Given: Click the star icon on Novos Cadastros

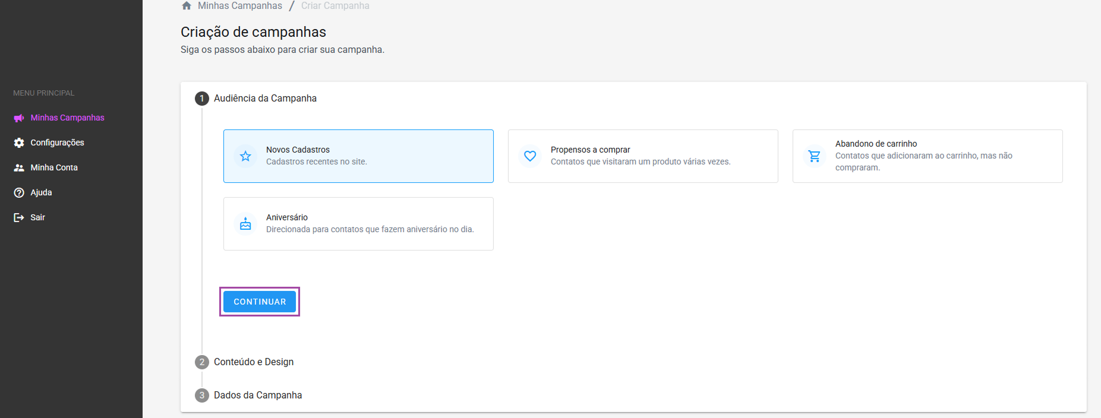Looking at the screenshot, I should point(245,156).
